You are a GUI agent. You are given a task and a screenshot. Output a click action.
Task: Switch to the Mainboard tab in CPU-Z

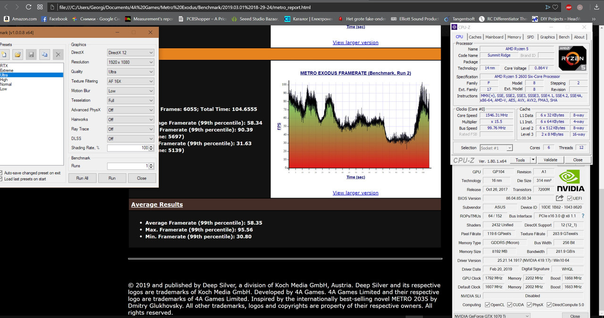click(x=495, y=37)
